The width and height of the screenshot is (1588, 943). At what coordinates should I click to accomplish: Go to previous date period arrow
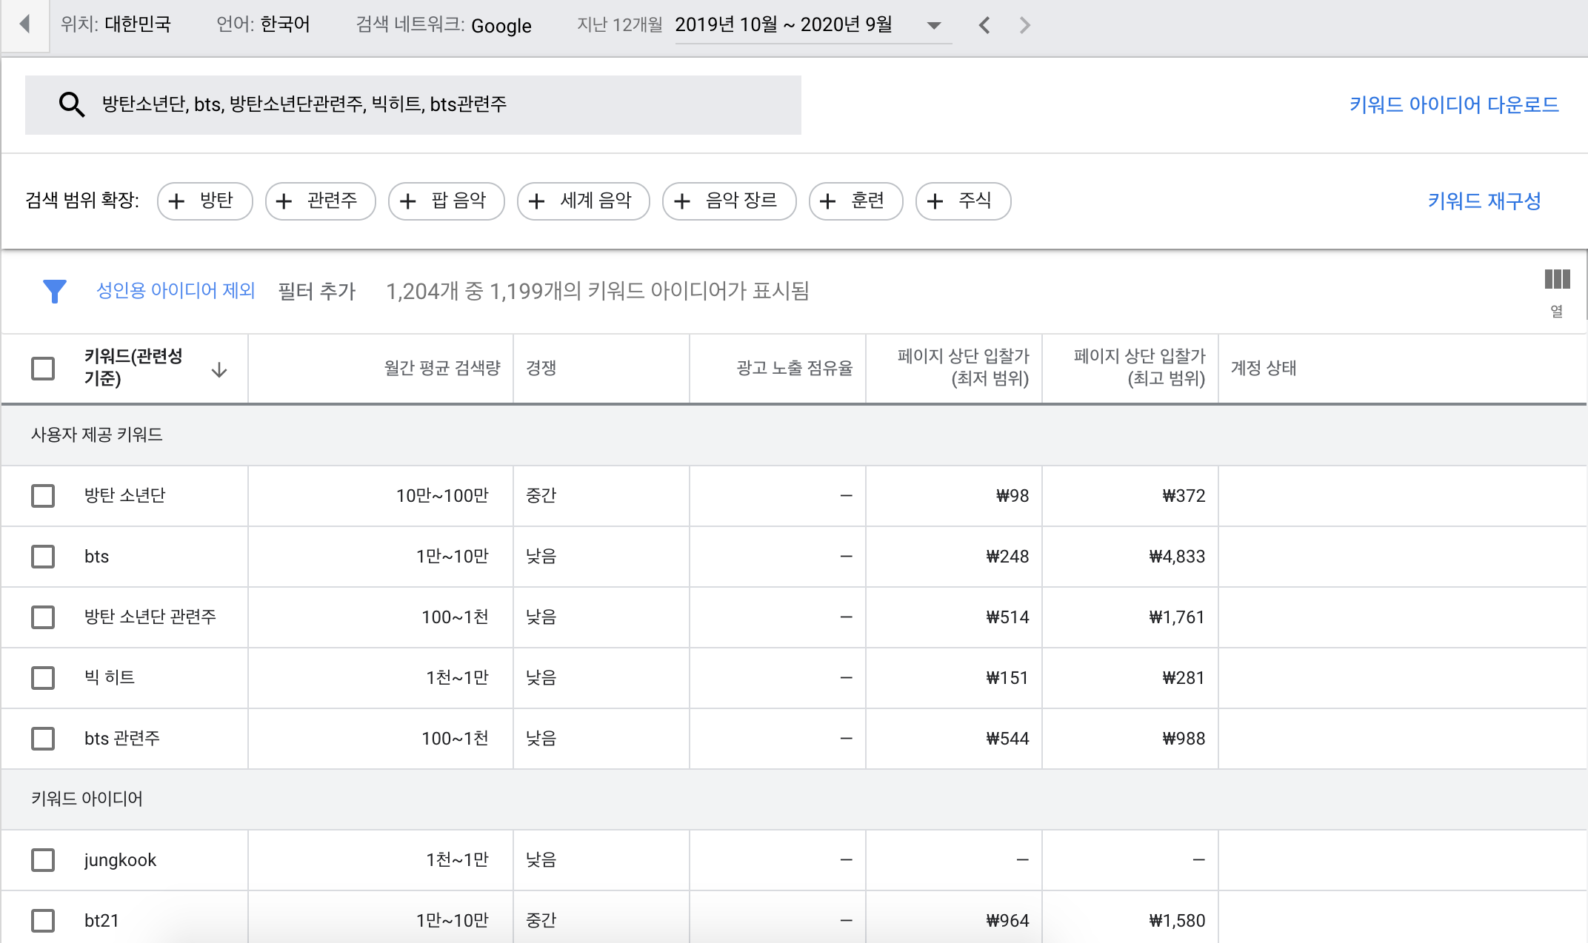pyautogui.click(x=984, y=25)
